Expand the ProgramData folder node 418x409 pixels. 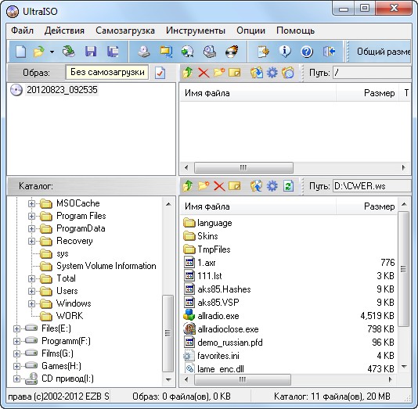coord(31,228)
